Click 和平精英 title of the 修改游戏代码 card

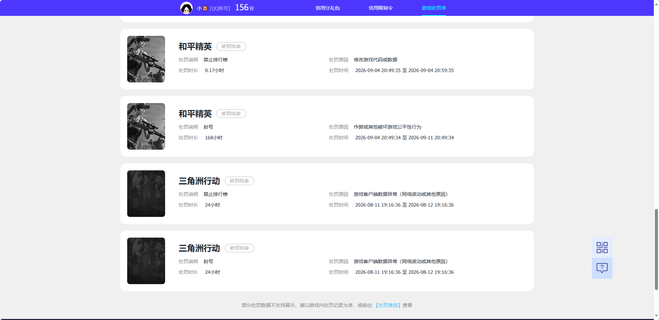[x=195, y=47]
